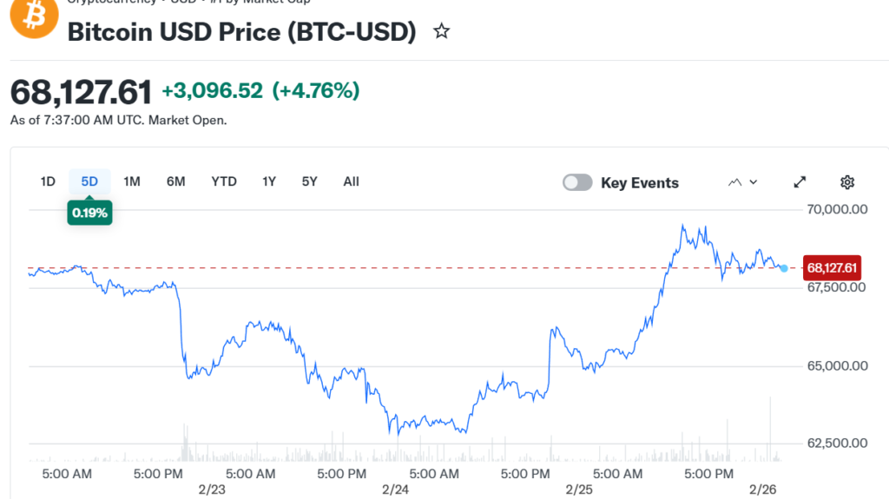Select the 5D time range

coord(89,181)
